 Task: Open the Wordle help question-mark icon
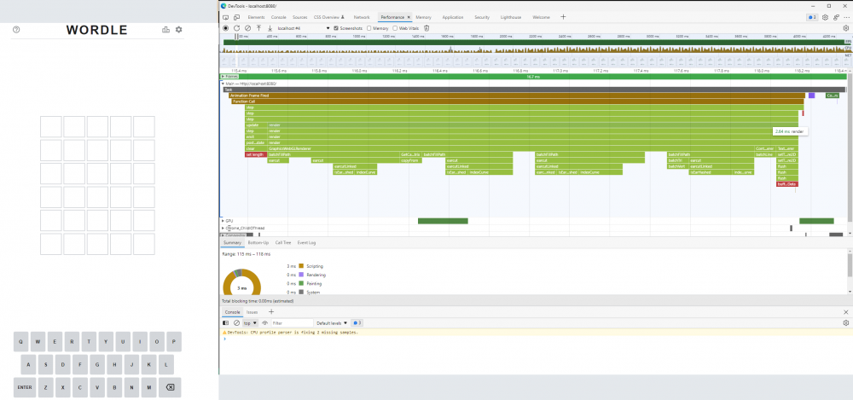pos(16,30)
